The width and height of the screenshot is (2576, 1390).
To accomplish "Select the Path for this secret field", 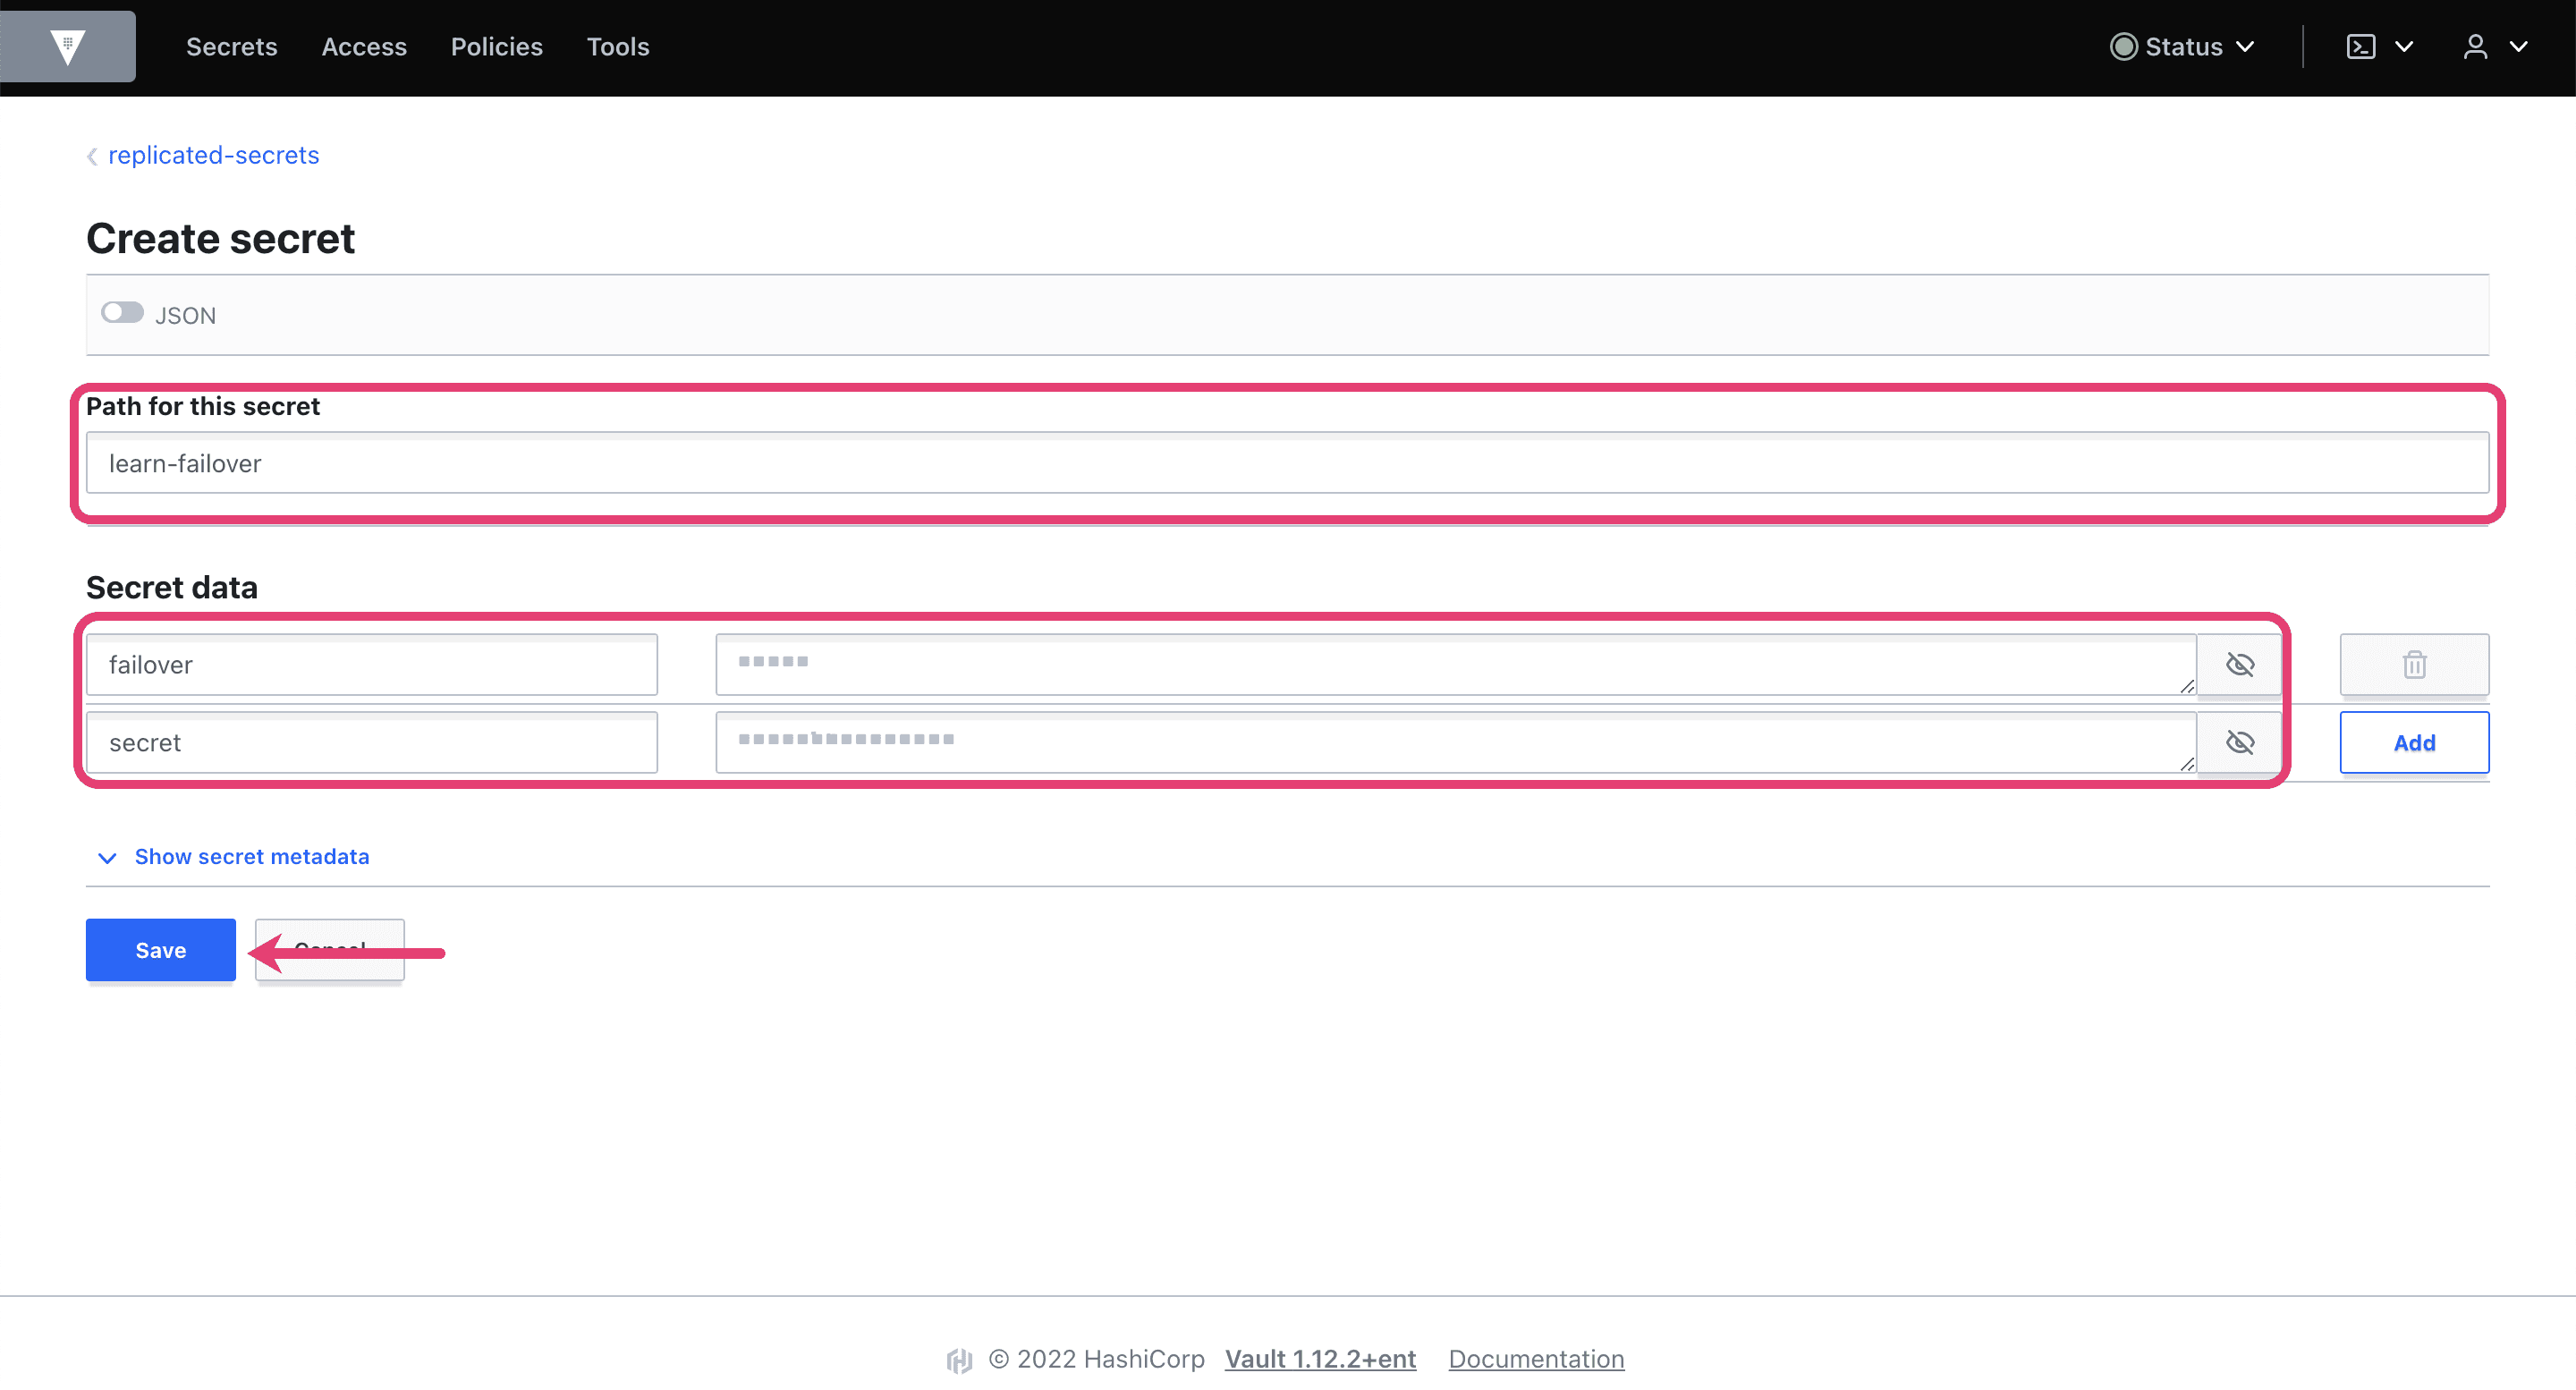I will [1287, 462].
